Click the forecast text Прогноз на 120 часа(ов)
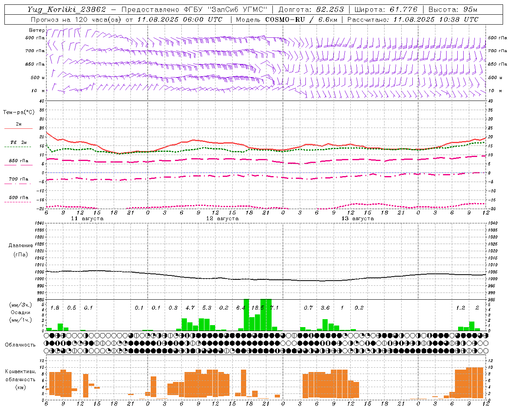Screen dimensions: 509x407 pos(76,19)
